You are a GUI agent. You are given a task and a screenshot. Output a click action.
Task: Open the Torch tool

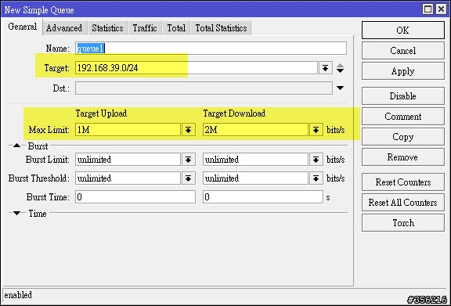click(x=403, y=223)
